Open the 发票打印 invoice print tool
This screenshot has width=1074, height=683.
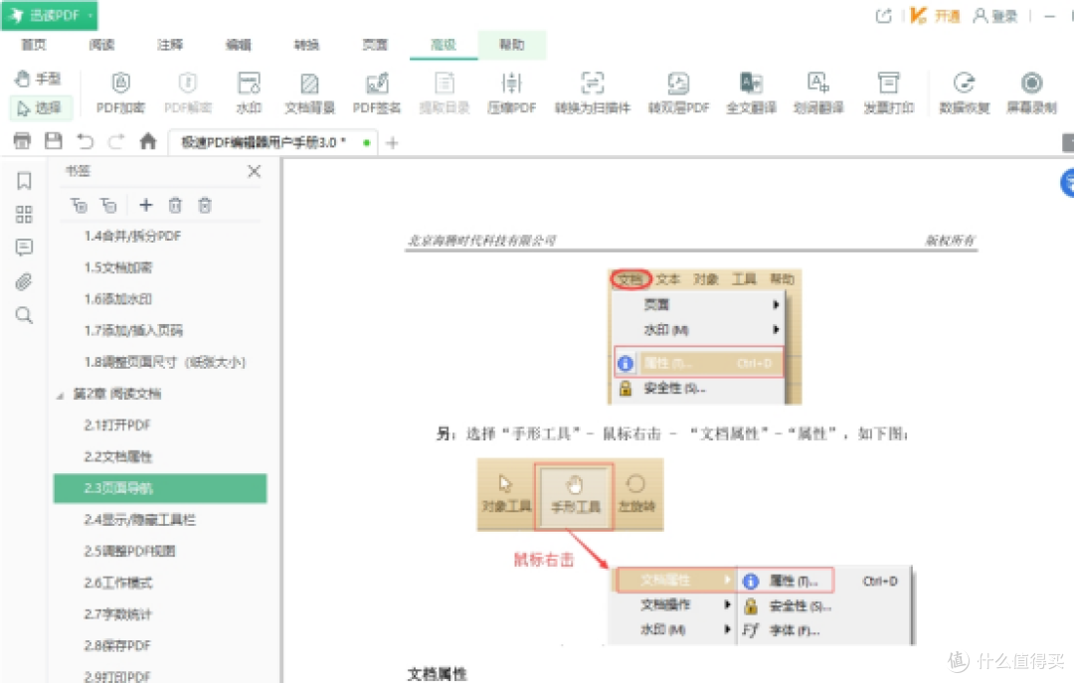click(888, 92)
